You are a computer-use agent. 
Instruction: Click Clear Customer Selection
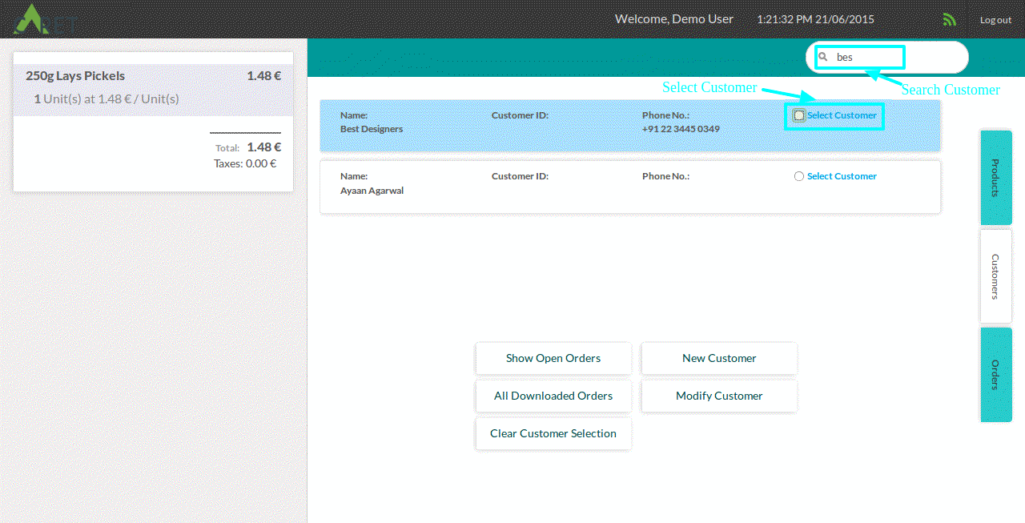553,433
